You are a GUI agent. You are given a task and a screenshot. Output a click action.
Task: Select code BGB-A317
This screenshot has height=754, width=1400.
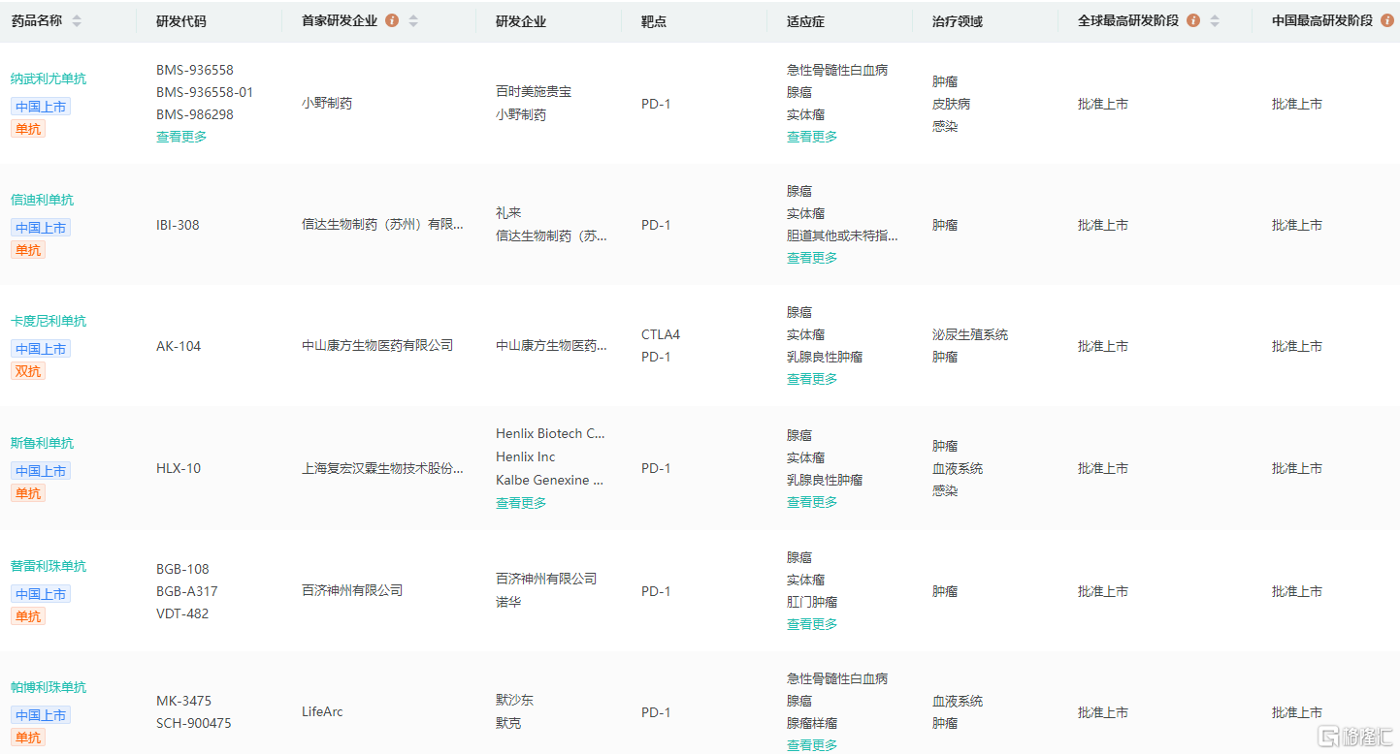tap(187, 591)
